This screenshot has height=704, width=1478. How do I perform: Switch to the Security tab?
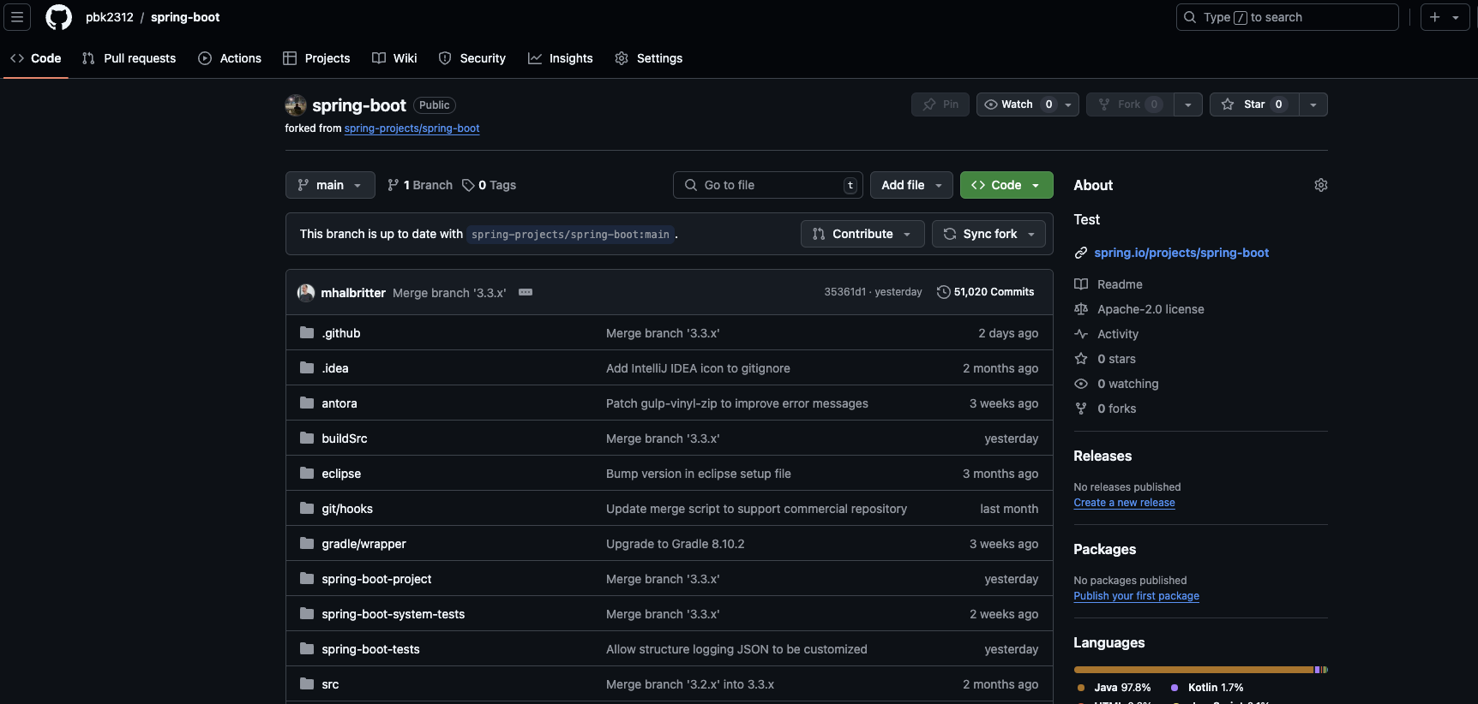pos(472,58)
